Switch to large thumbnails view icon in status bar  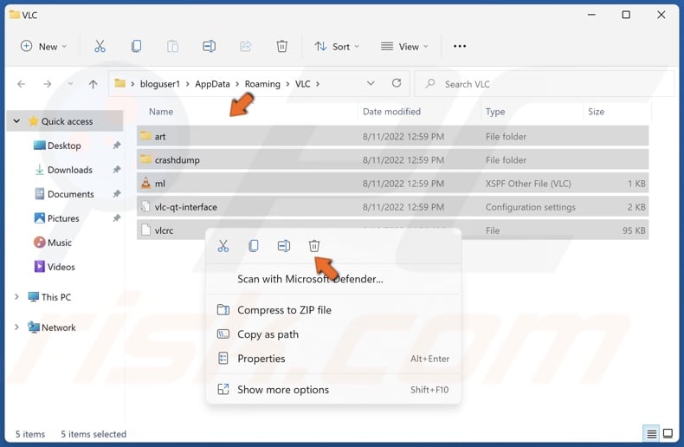coord(668,434)
